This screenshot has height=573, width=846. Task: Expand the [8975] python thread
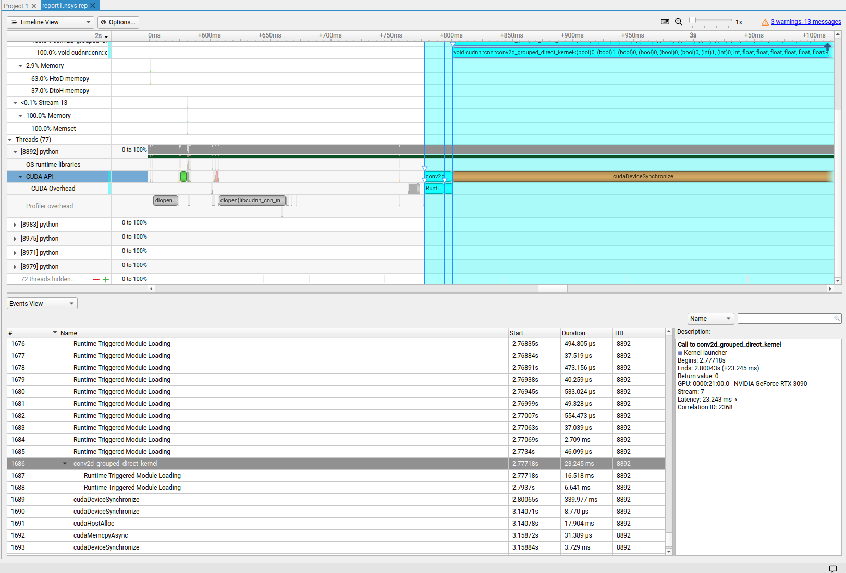[15, 239]
